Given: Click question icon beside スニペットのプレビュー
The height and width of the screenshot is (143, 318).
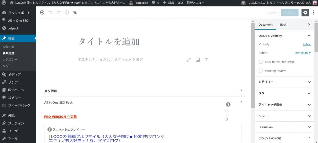Looking at the screenshot, I should tap(49, 130).
